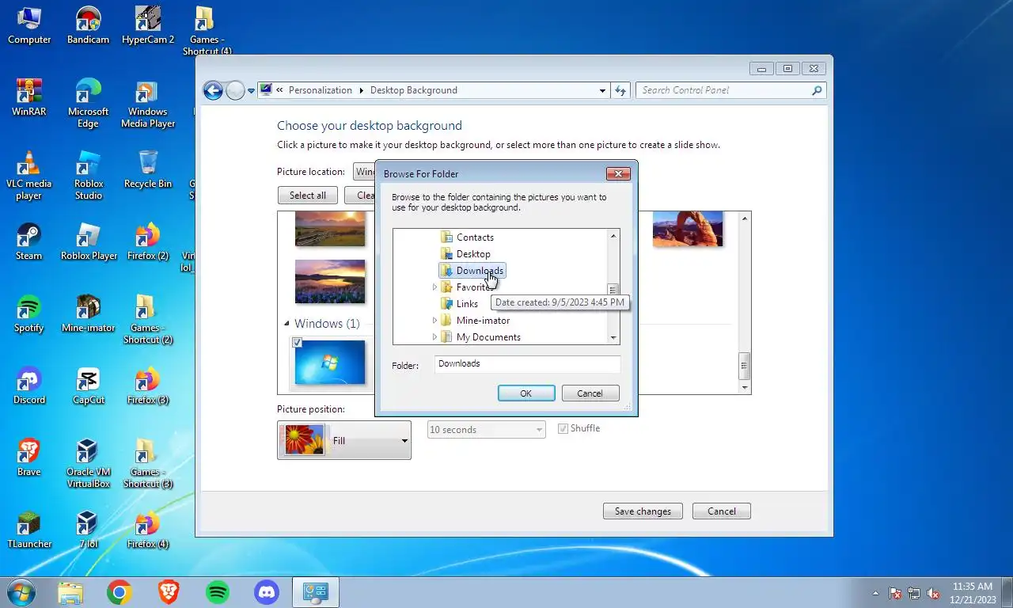
Task: Open Chrome from the taskbar
Action: (119, 592)
